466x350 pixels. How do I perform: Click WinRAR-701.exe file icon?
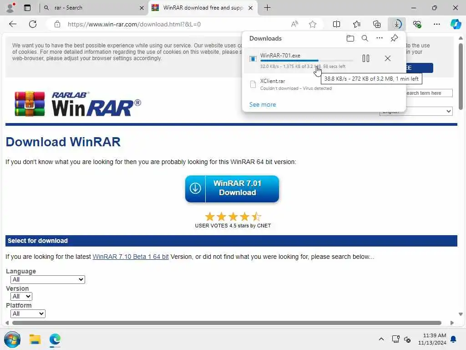click(253, 59)
